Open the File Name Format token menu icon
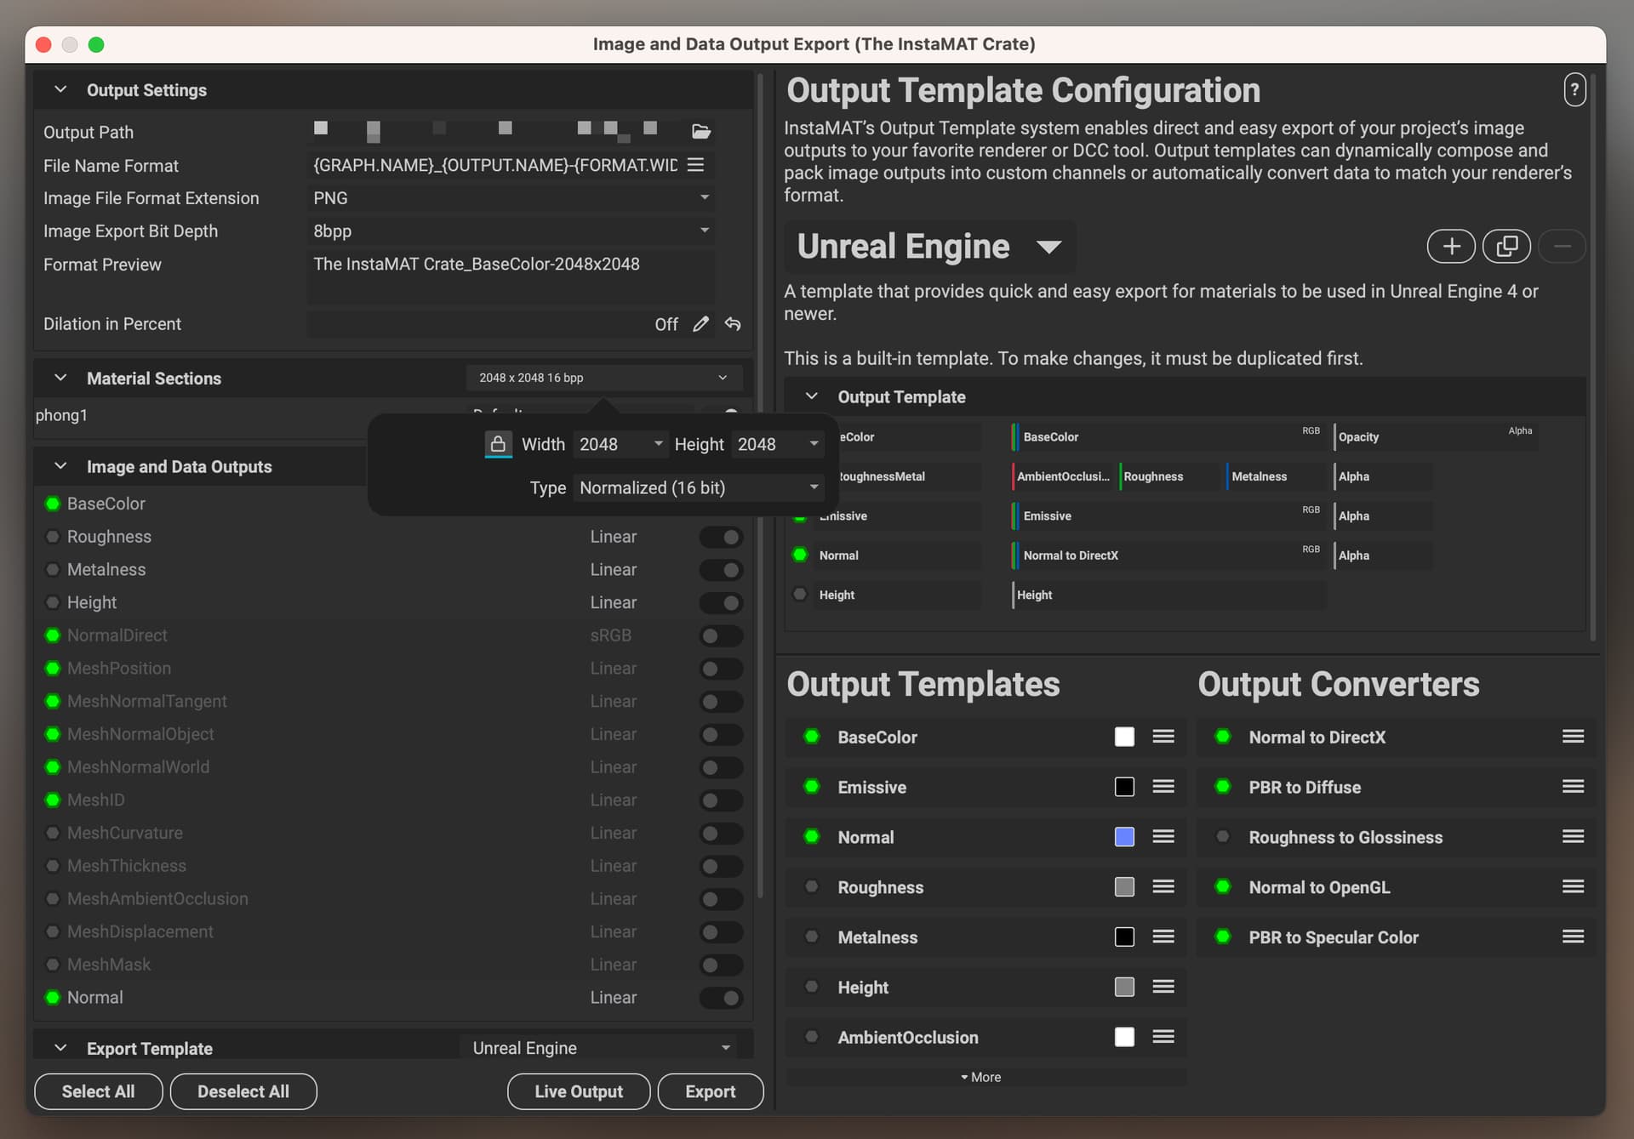 [695, 165]
